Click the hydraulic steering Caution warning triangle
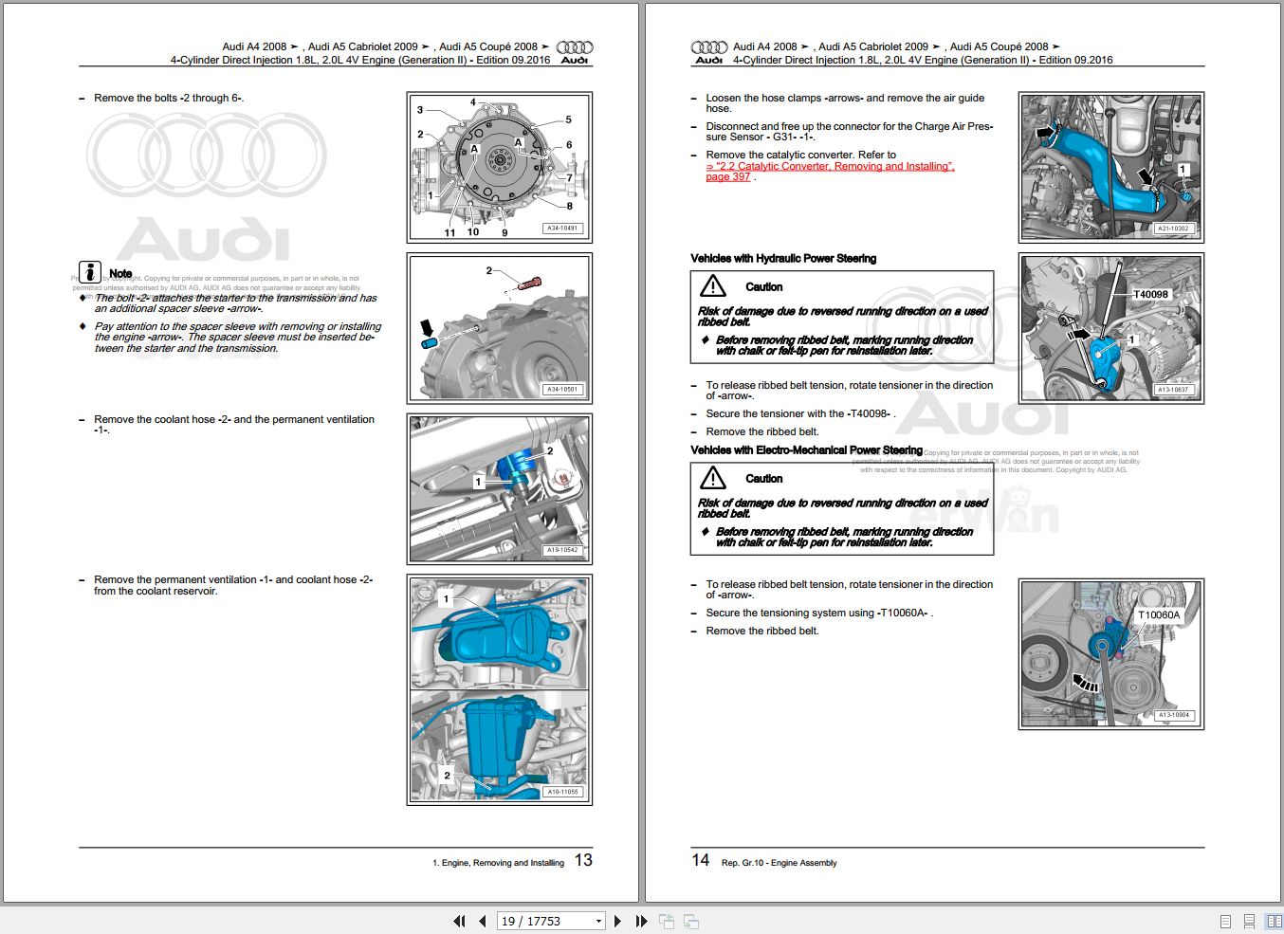Screen dimensions: 1284x934 [x=713, y=285]
